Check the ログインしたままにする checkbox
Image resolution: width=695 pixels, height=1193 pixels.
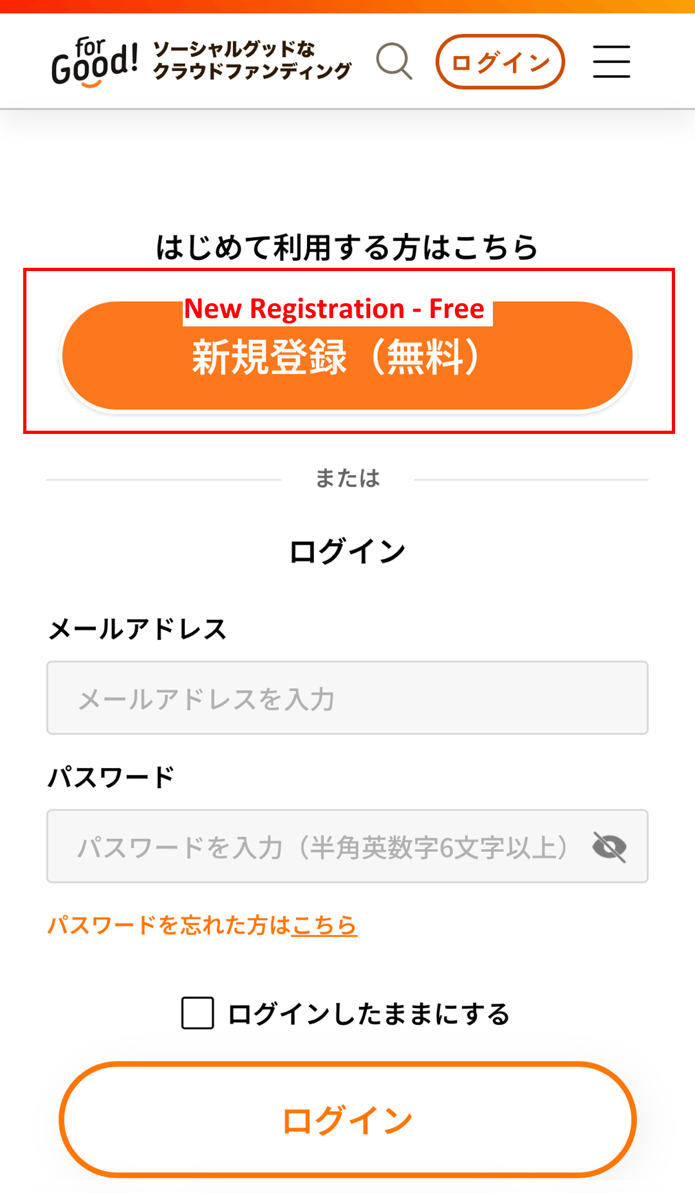pyautogui.click(x=198, y=1013)
